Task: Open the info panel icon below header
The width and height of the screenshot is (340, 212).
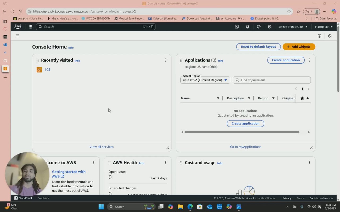Action: pos(320,36)
